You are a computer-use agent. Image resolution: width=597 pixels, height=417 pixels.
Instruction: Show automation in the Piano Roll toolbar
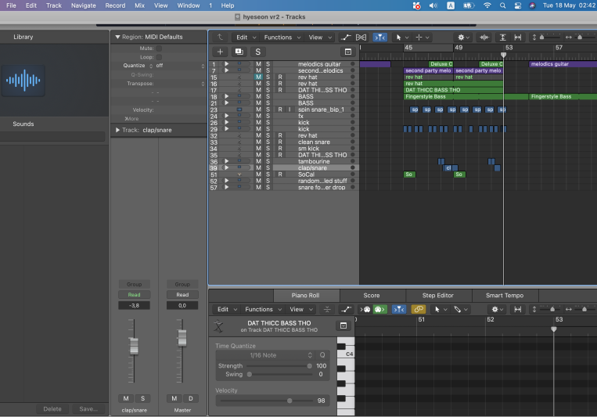click(346, 309)
